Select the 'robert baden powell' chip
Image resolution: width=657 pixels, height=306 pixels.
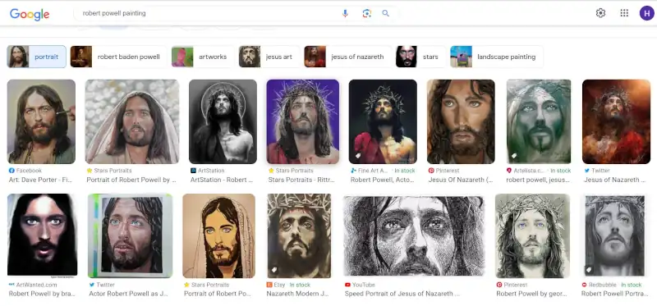click(118, 57)
